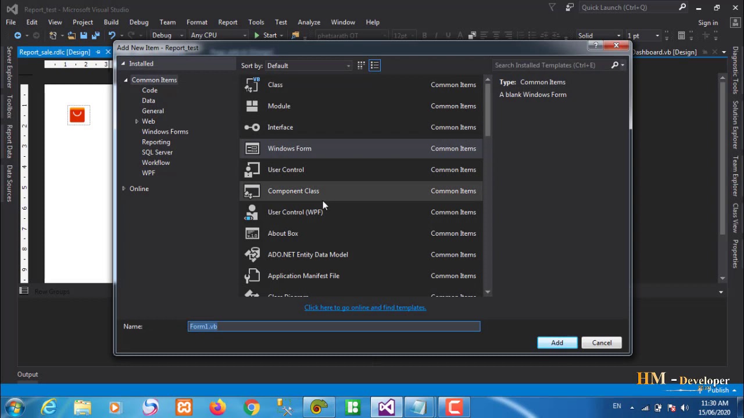Viewport: 744px width, 418px height.
Task: Open the Report menu
Action: click(228, 22)
